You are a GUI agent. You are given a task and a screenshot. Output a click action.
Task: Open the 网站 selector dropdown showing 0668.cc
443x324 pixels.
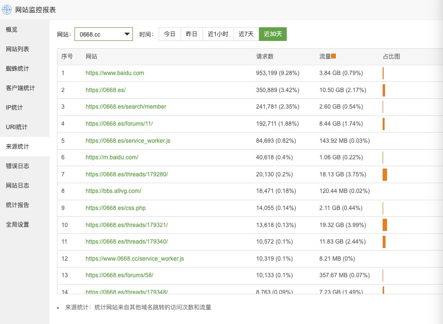pyautogui.click(x=103, y=34)
